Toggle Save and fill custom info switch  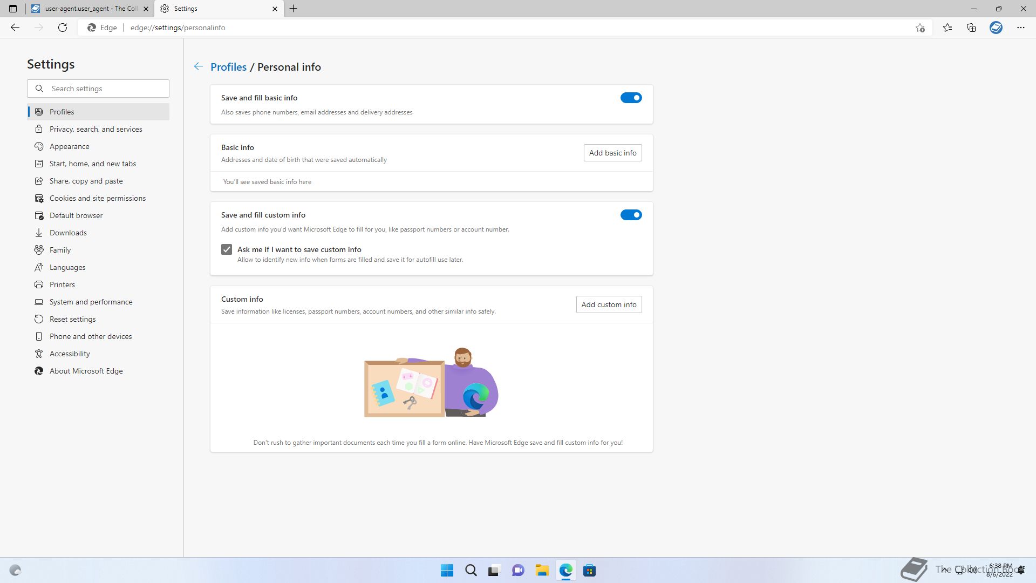(x=631, y=215)
